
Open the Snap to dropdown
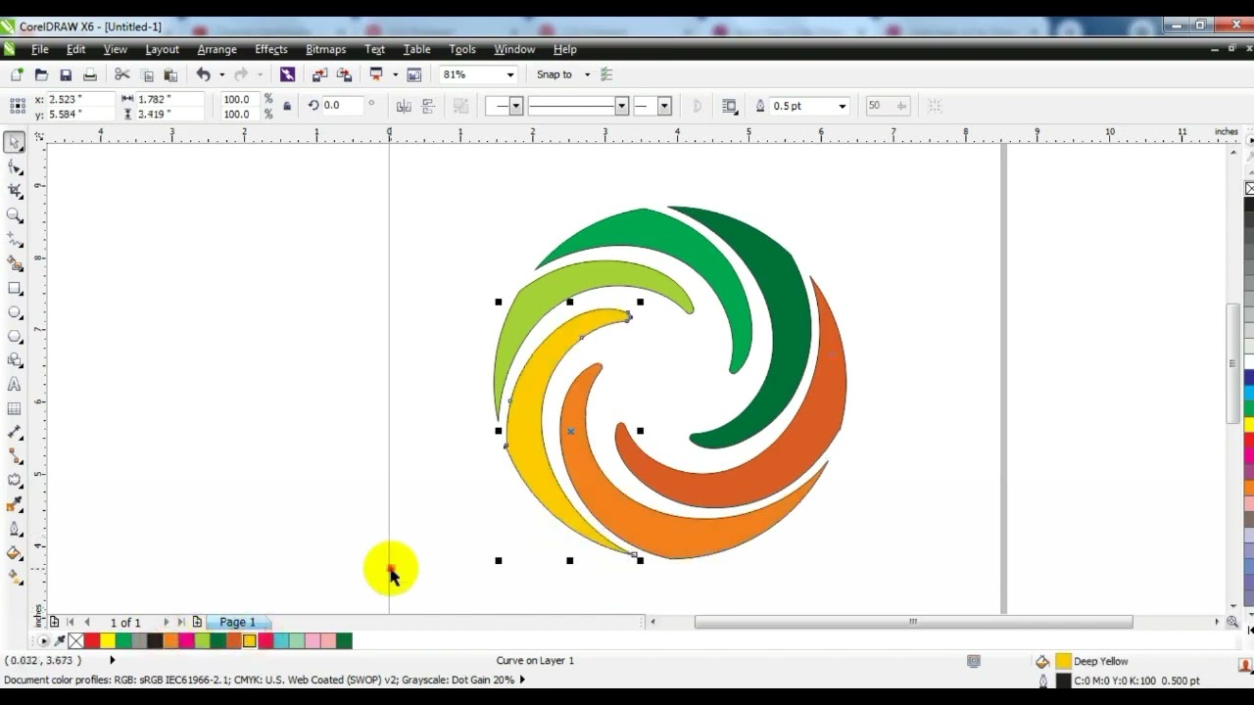(x=588, y=74)
